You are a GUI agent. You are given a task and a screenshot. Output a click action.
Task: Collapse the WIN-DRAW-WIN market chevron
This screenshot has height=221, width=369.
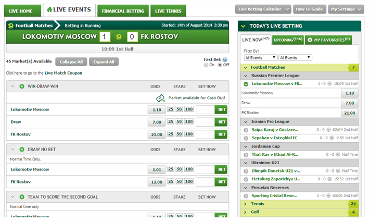11,86
